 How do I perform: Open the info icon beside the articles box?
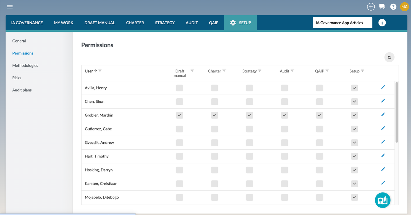[382, 23]
